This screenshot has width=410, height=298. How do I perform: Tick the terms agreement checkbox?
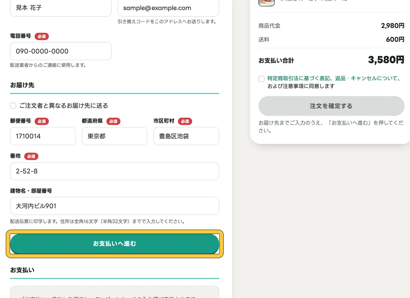click(261, 79)
